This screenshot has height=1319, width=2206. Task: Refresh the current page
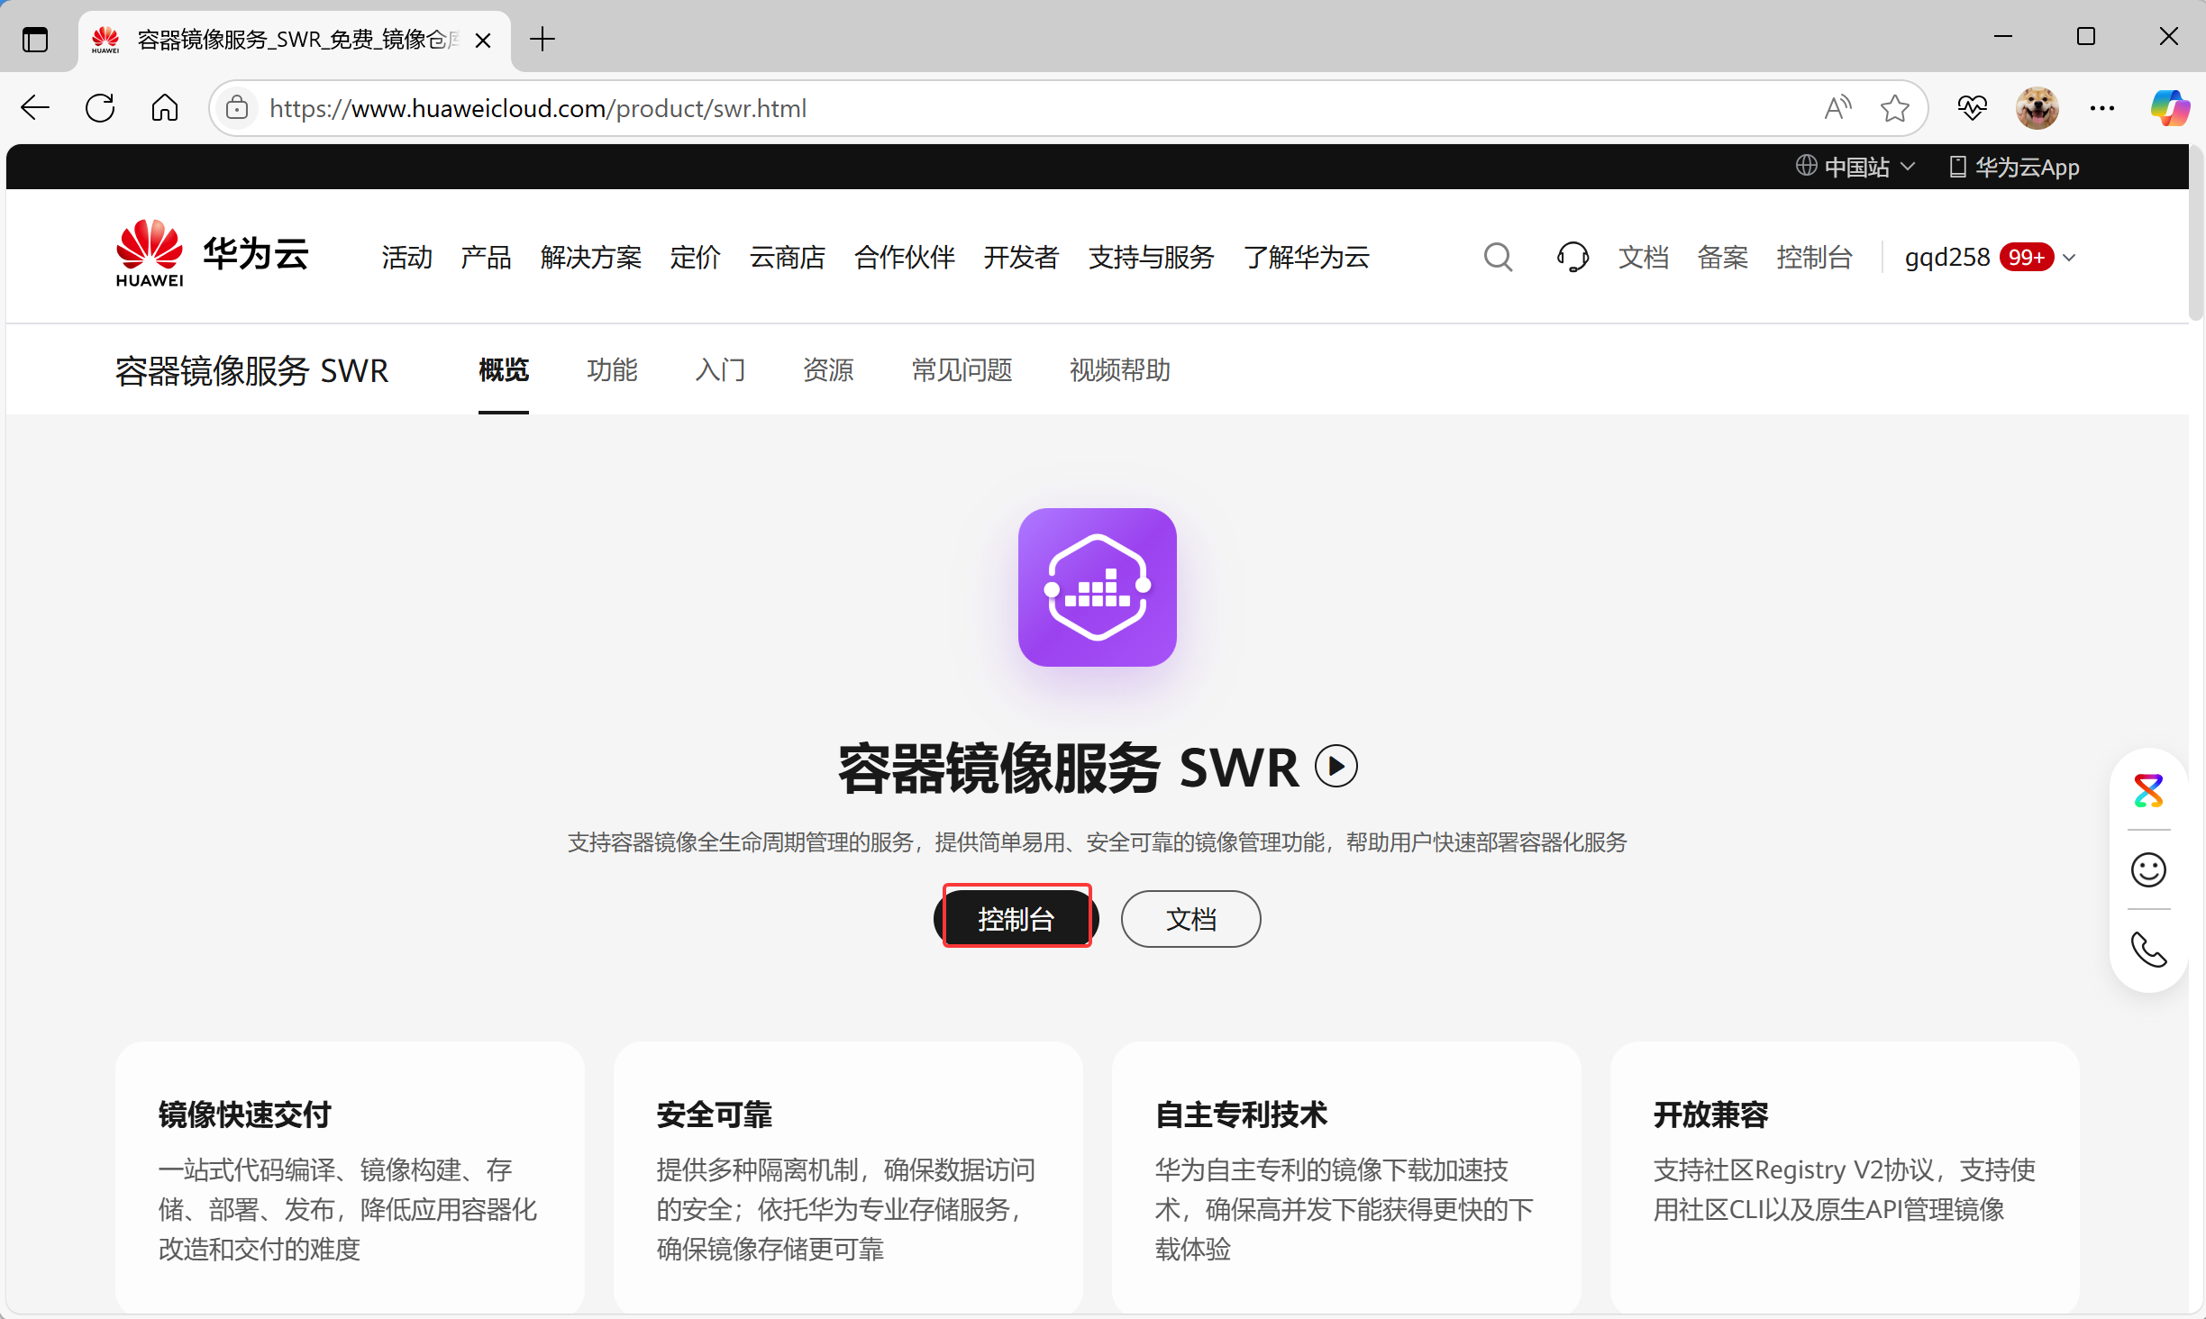coord(100,108)
